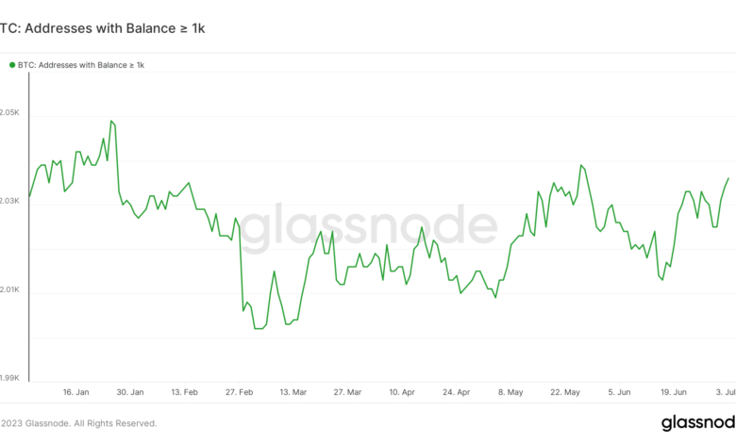The width and height of the screenshot is (736, 443).
Task: Click the 2.01K y-axis label
Action: pyautogui.click(x=8, y=289)
